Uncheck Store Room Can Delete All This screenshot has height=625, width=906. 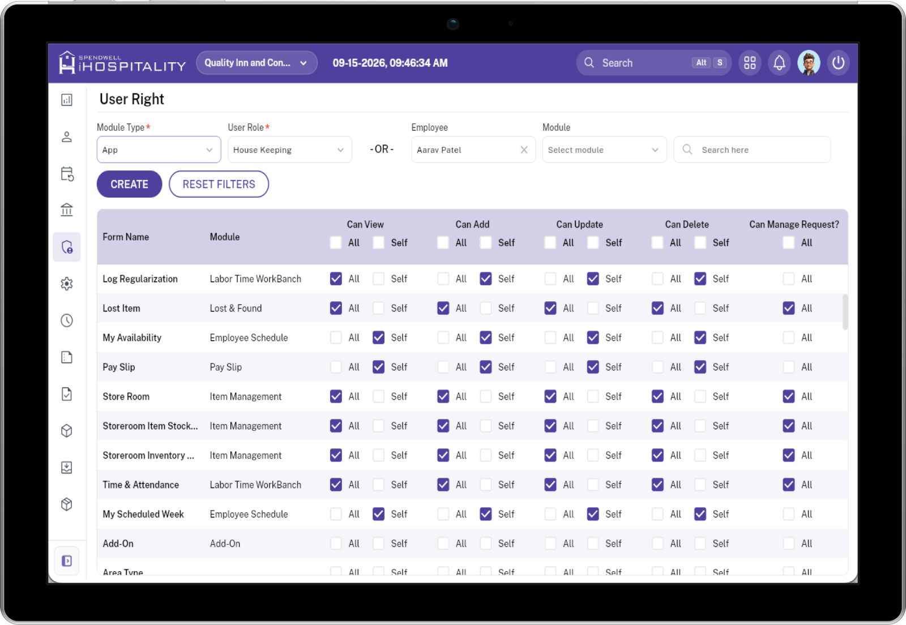(x=657, y=396)
